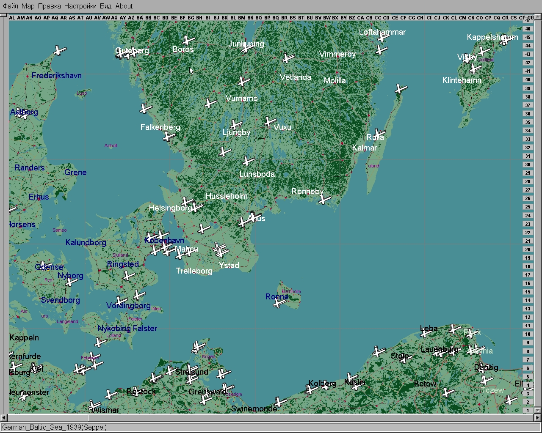Open the About menu
The width and height of the screenshot is (542, 433).
pos(124,6)
